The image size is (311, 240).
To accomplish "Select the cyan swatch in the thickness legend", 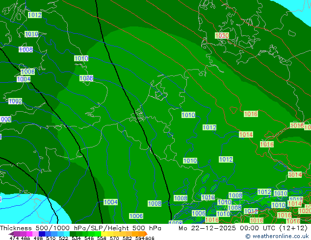I will [x=67, y=234].
